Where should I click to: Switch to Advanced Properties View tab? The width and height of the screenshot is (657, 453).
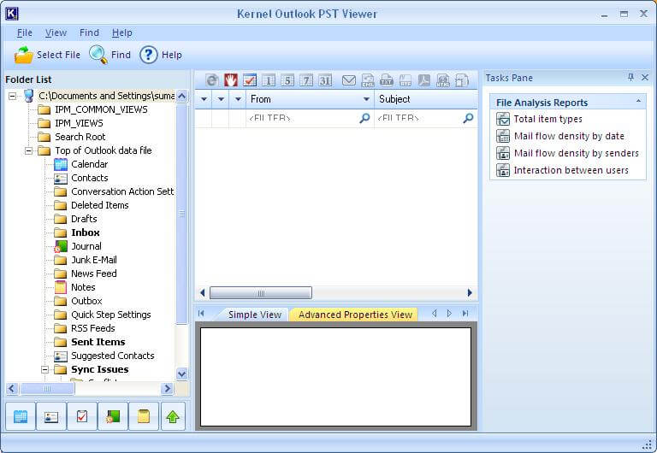click(355, 315)
